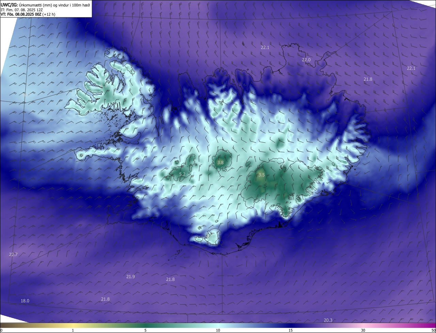Select the 30 tick label on the color scale

(363, 331)
